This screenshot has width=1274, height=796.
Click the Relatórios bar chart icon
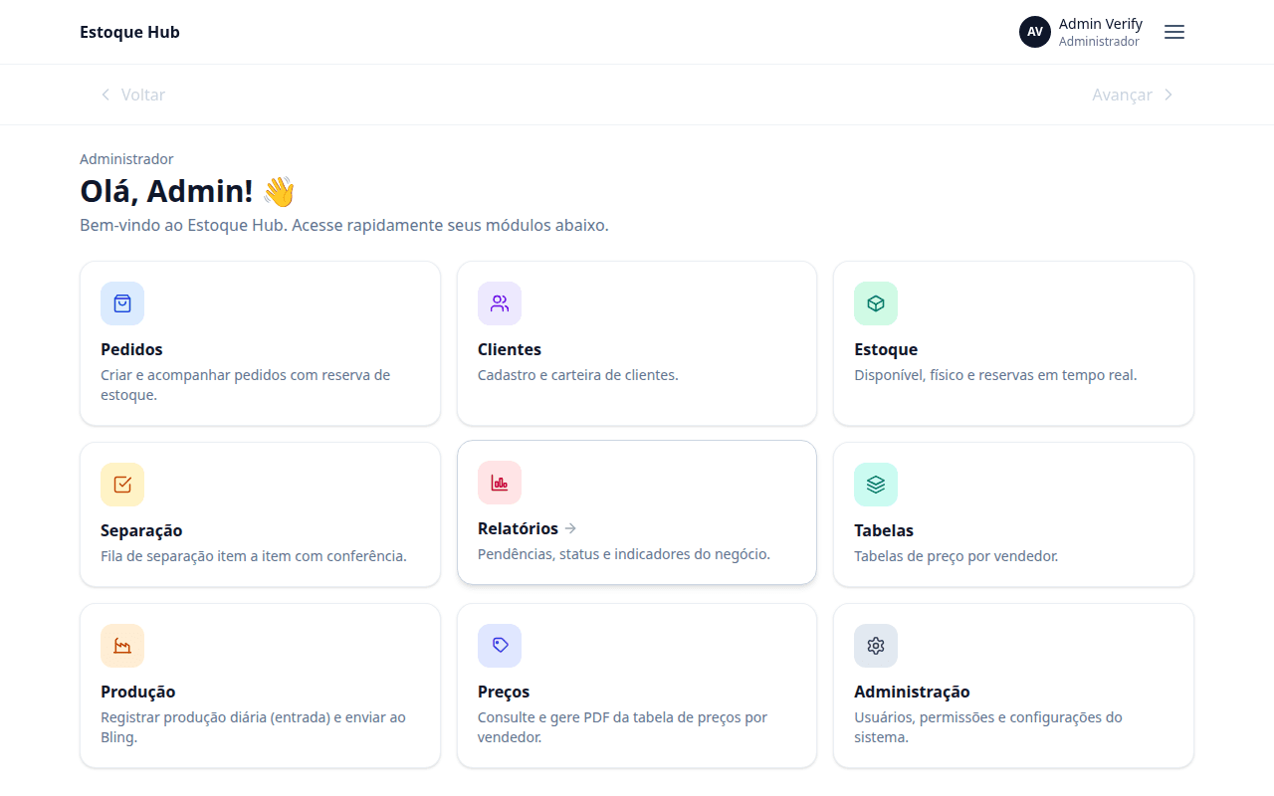click(x=500, y=483)
